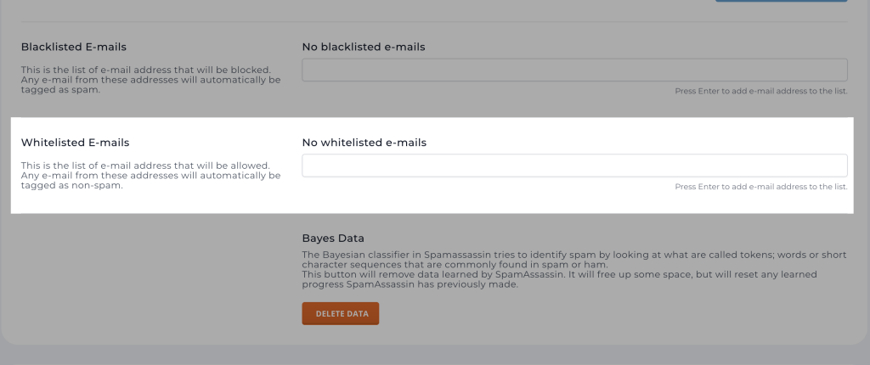Click empty space right of Delete Data button
This screenshot has height=365, width=870.
[552, 314]
